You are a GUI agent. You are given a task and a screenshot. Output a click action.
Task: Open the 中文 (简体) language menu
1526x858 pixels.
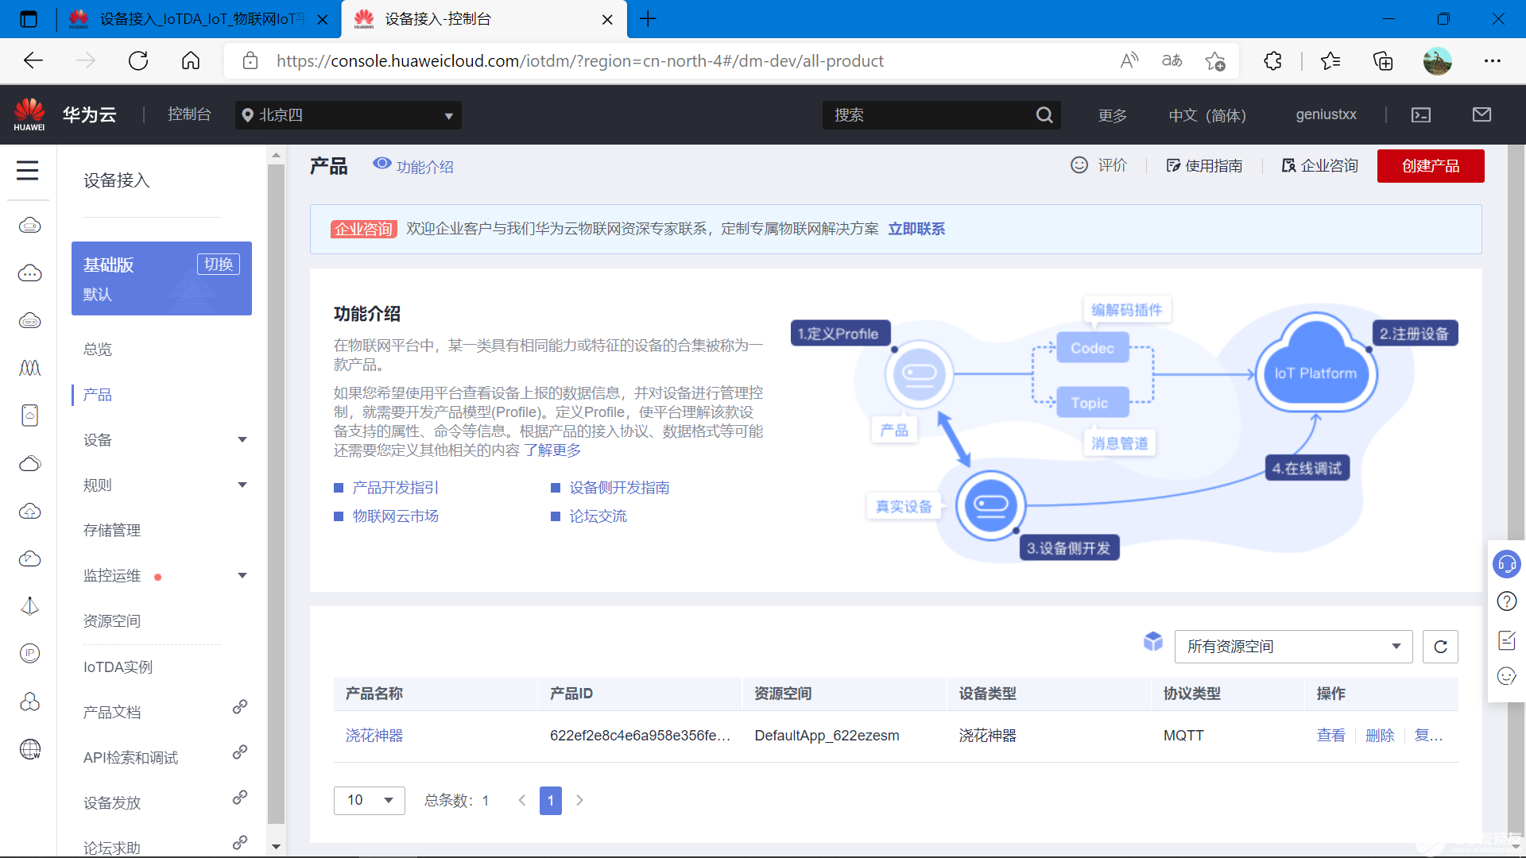pos(1207,116)
